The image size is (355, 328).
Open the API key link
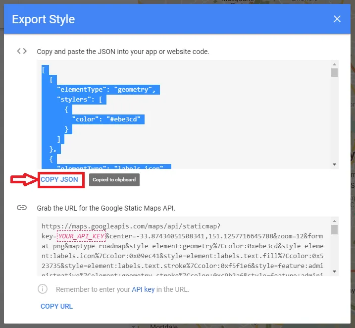click(143, 289)
